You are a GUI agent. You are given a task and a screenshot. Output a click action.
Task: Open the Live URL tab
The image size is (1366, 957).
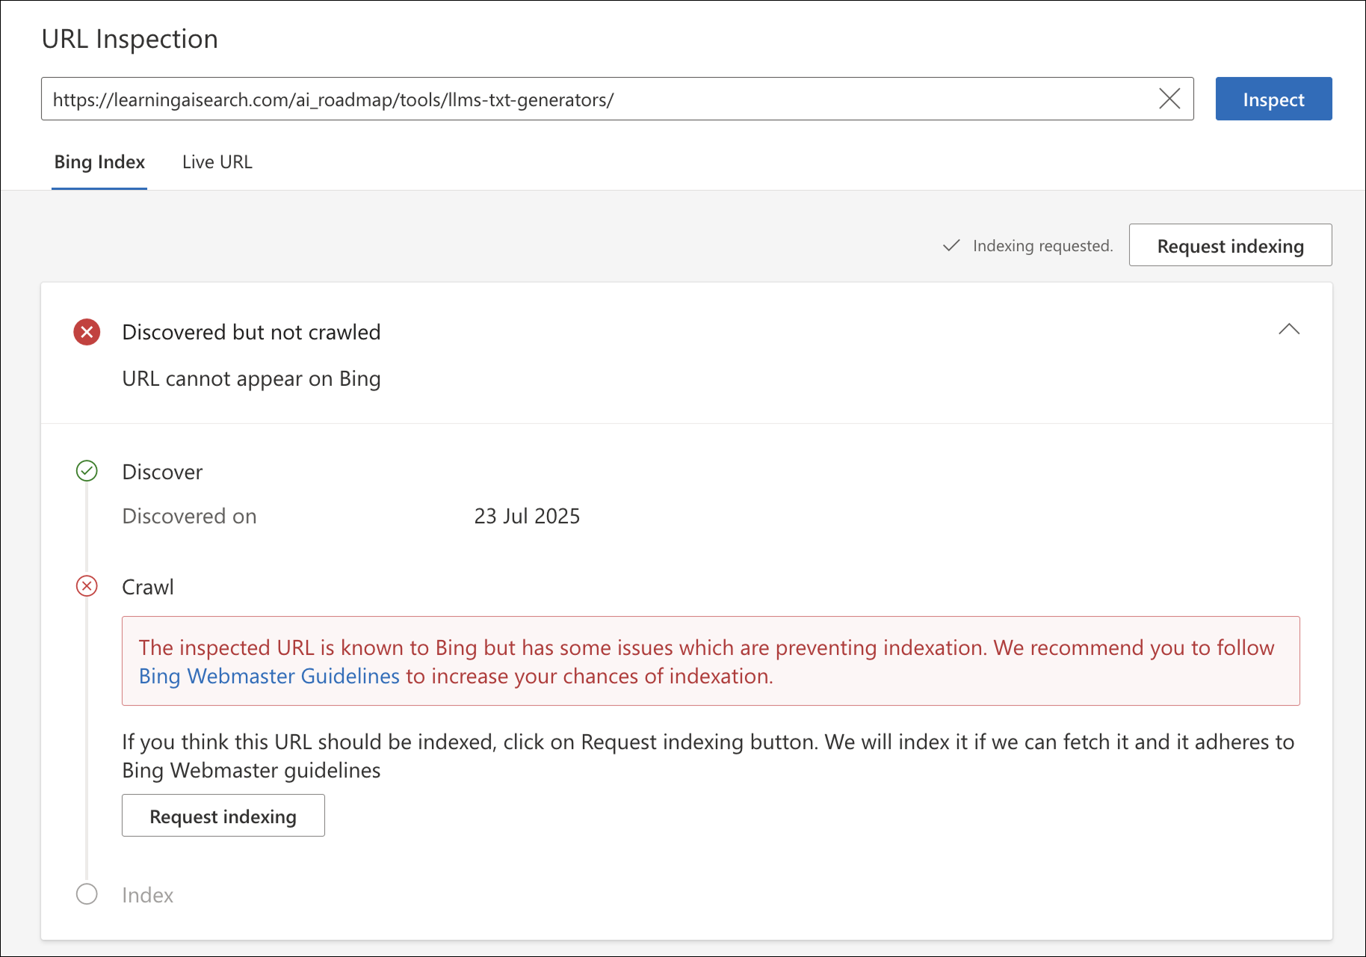[217, 162]
